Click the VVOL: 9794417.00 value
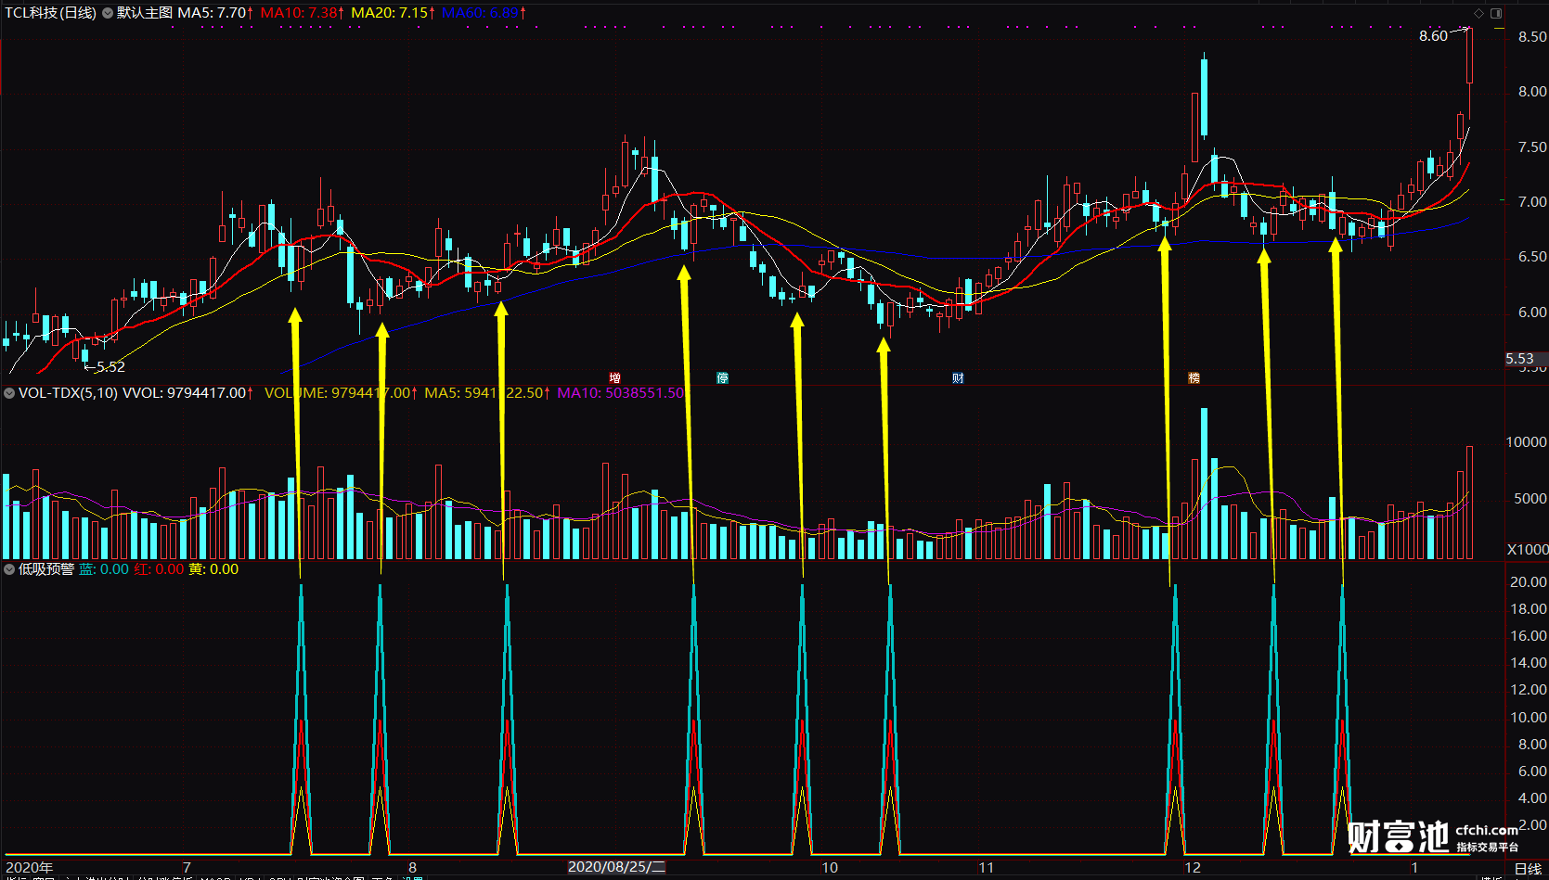The width and height of the screenshot is (1549, 880). [188, 393]
